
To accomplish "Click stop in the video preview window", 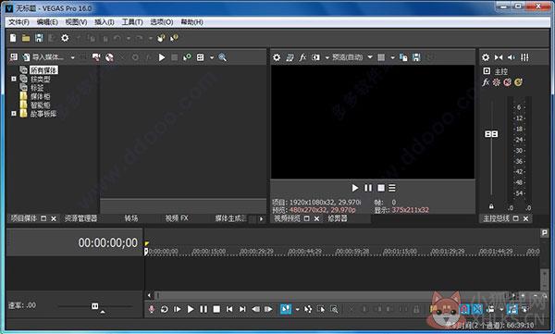I will click(381, 188).
